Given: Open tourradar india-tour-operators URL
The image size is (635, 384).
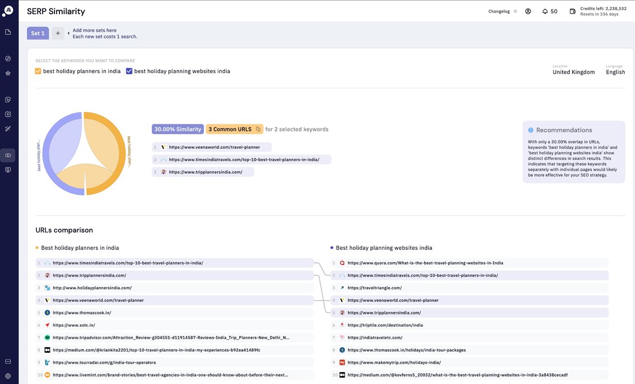Looking at the screenshot, I should point(175,362).
